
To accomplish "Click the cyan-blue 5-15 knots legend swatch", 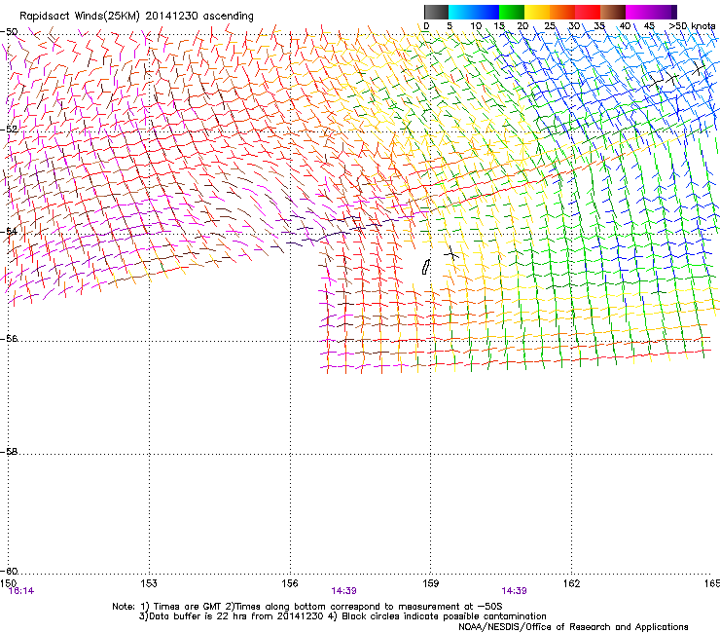I will point(474,12).
